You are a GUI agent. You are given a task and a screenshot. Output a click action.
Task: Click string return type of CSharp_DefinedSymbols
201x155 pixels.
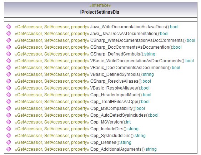tap(150, 54)
